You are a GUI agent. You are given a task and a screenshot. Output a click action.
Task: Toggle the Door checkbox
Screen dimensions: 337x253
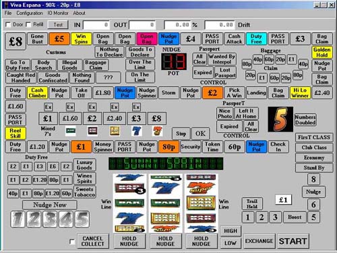click(8, 24)
